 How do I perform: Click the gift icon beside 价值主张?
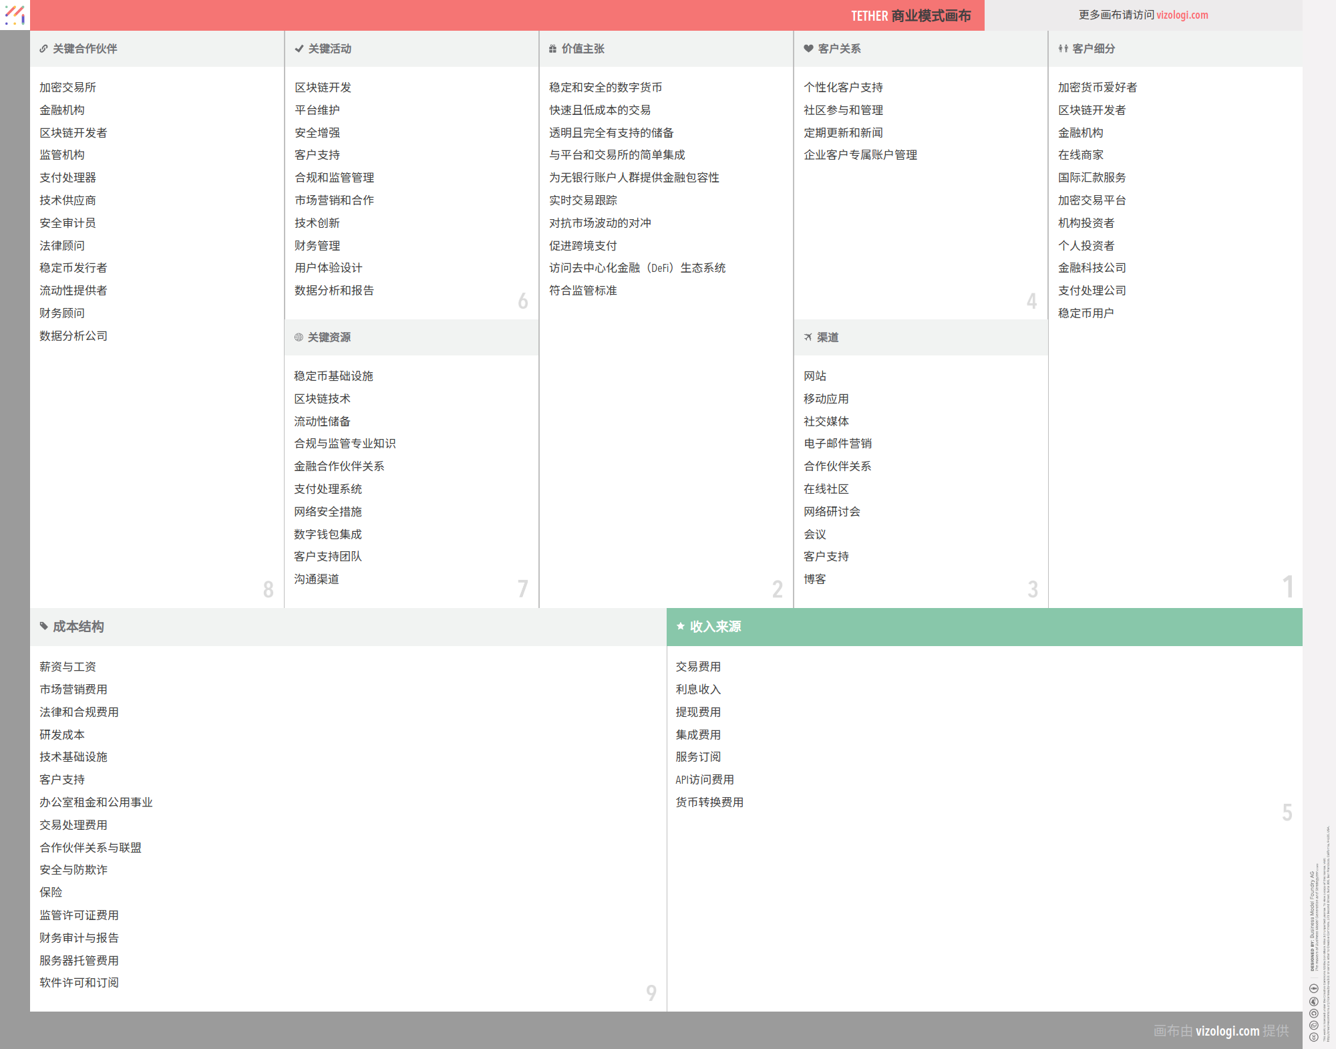(x=552, y=49)
